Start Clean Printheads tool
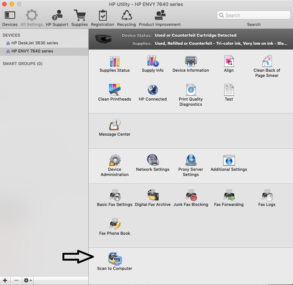Screen dimensions: 293x285 [x=115, y=93]
